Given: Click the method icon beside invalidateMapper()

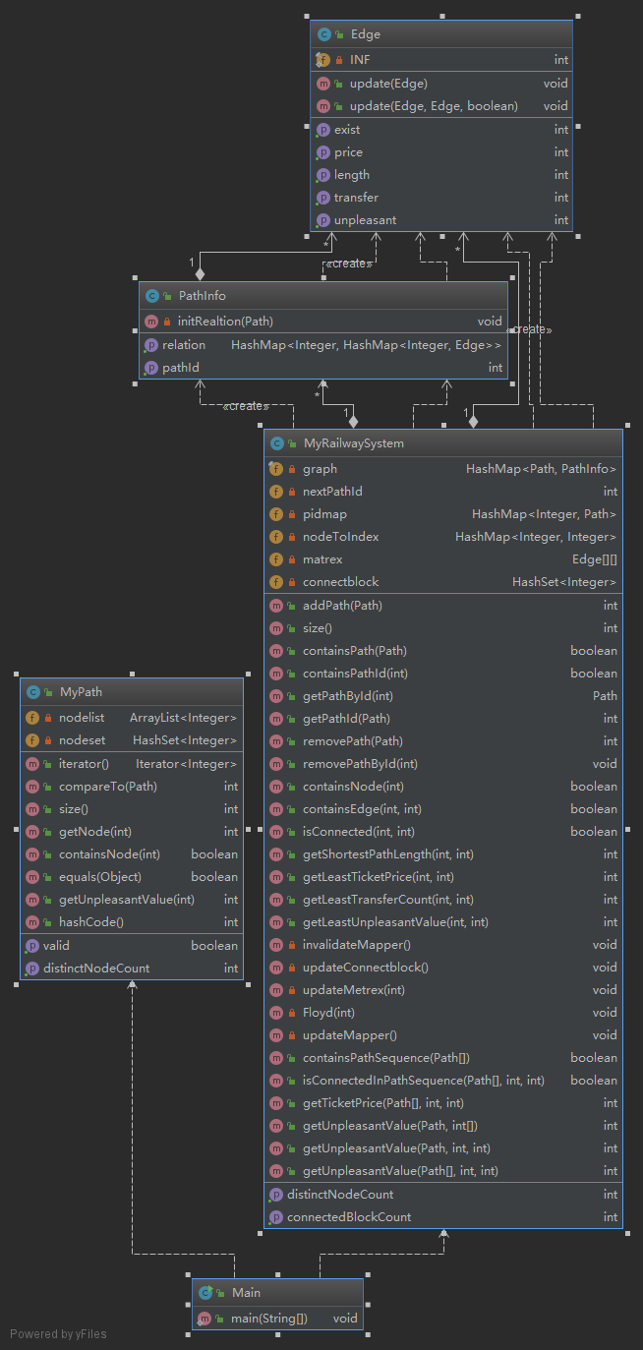Looking at the screenshot, I should pos(276,945).
